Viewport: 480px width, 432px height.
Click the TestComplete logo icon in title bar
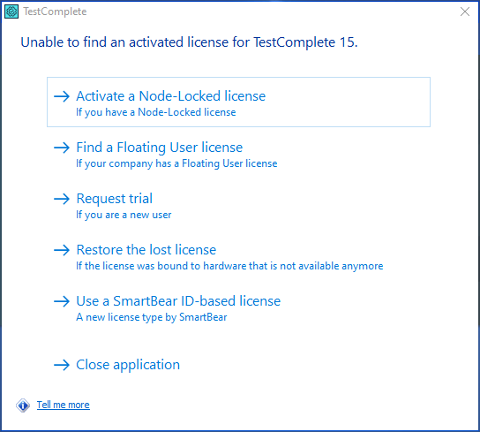pos(11,11)
